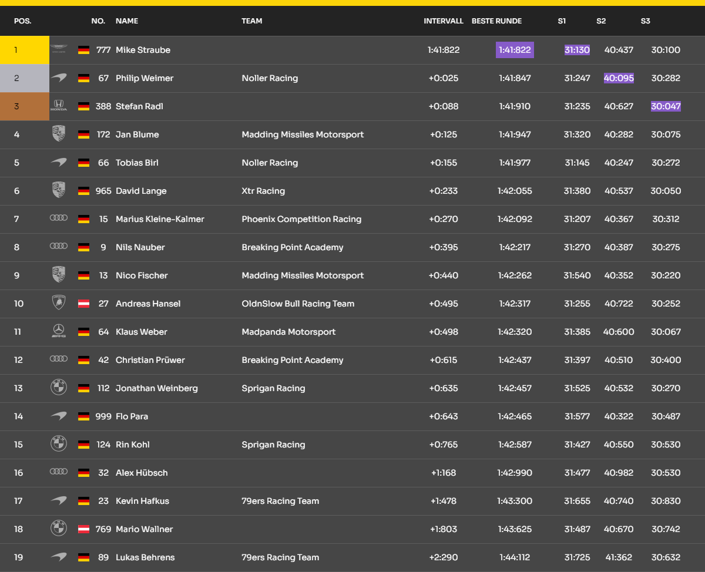Screen dimensions: 705x572
Task: Select Lukas Behrens's row in position 19
Action: [x=352, y=557]
